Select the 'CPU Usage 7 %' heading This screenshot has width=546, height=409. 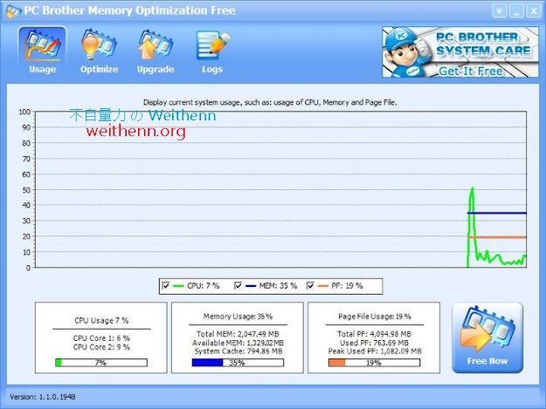pos(101,320)
